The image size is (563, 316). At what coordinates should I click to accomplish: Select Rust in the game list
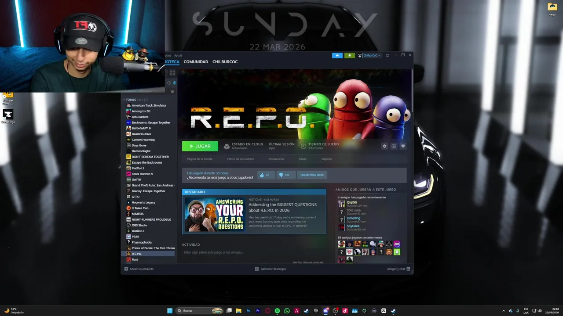coord(149,259)
